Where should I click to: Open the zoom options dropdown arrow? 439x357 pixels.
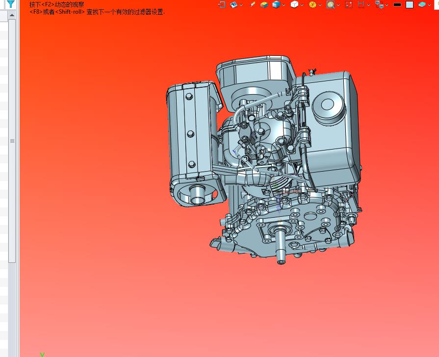pos(338,5)
